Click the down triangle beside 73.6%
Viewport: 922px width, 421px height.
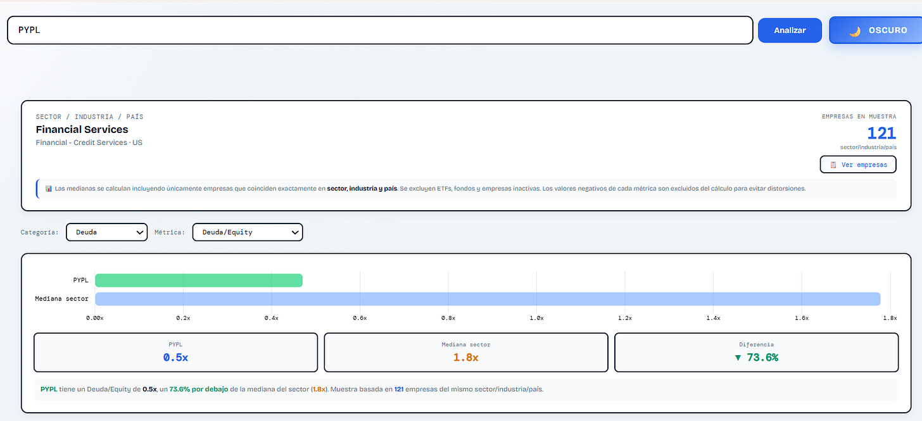(x=738, y=358)
